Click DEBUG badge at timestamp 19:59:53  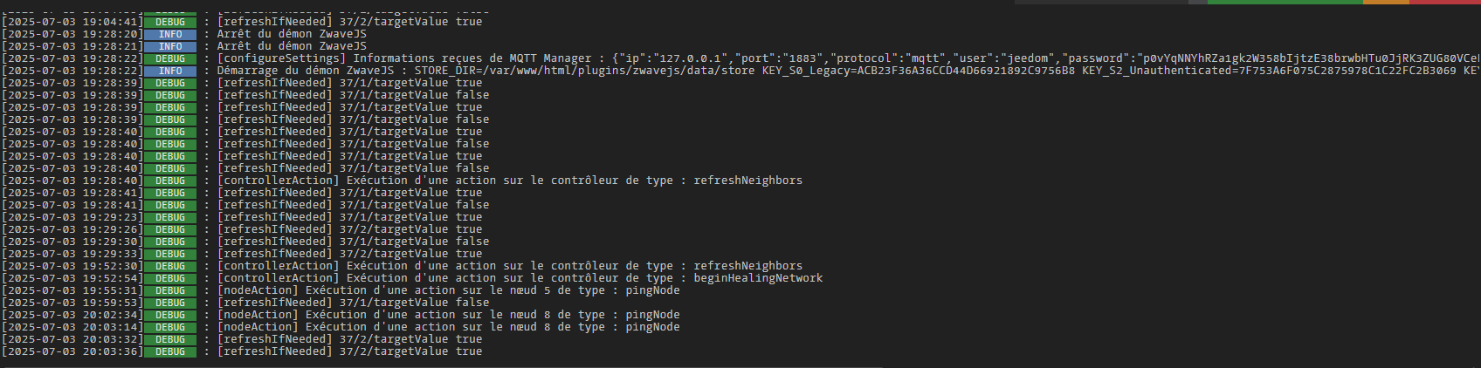(x=170, y=303)
